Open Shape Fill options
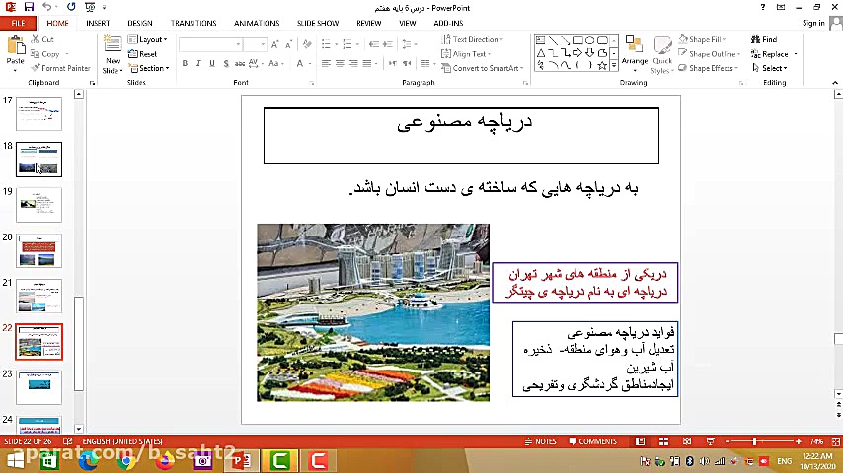This screenshot has width=843, height=473. pyautogui.click(x=703, y=39)
